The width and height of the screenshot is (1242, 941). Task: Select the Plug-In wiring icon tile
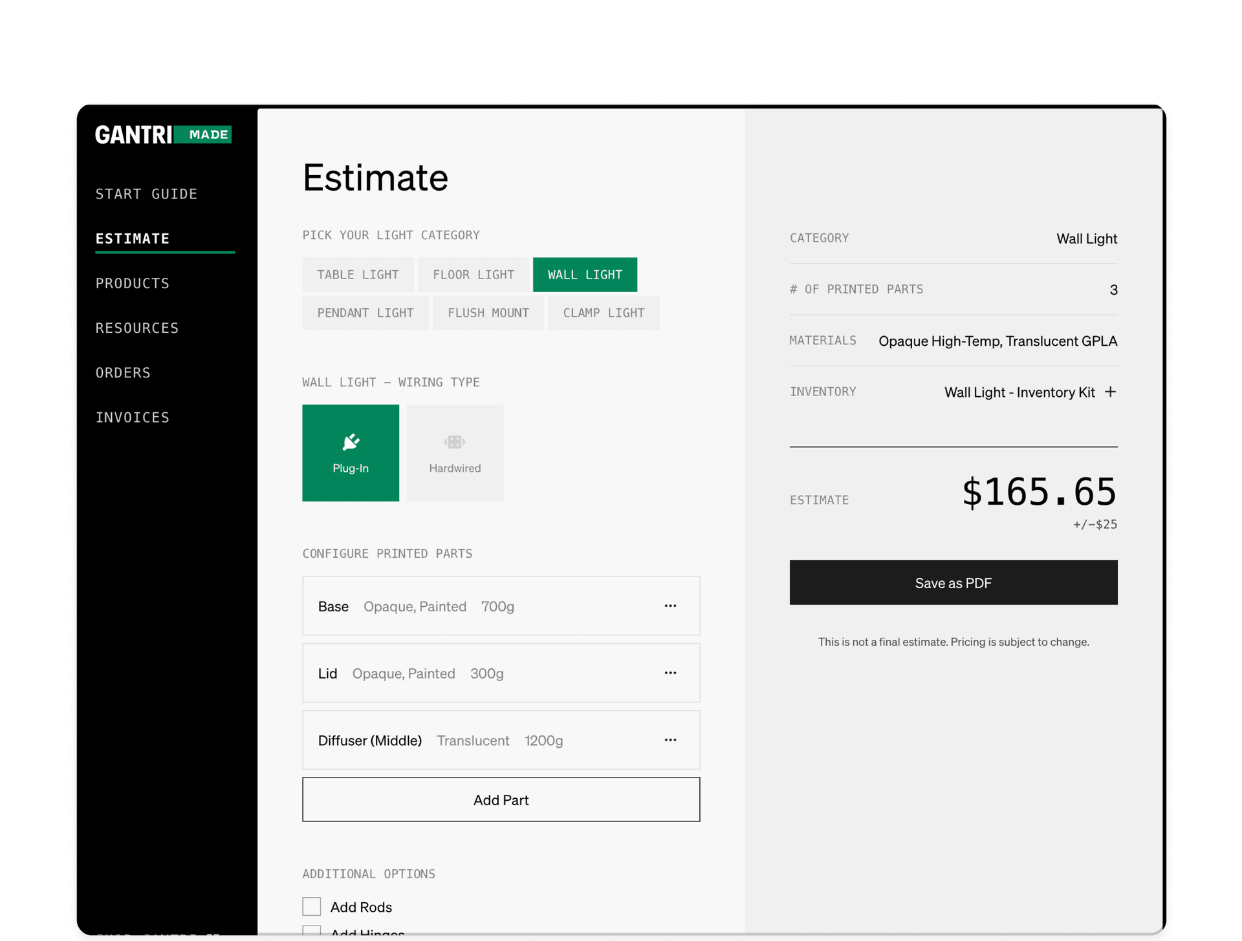click(x=351, y=452)
